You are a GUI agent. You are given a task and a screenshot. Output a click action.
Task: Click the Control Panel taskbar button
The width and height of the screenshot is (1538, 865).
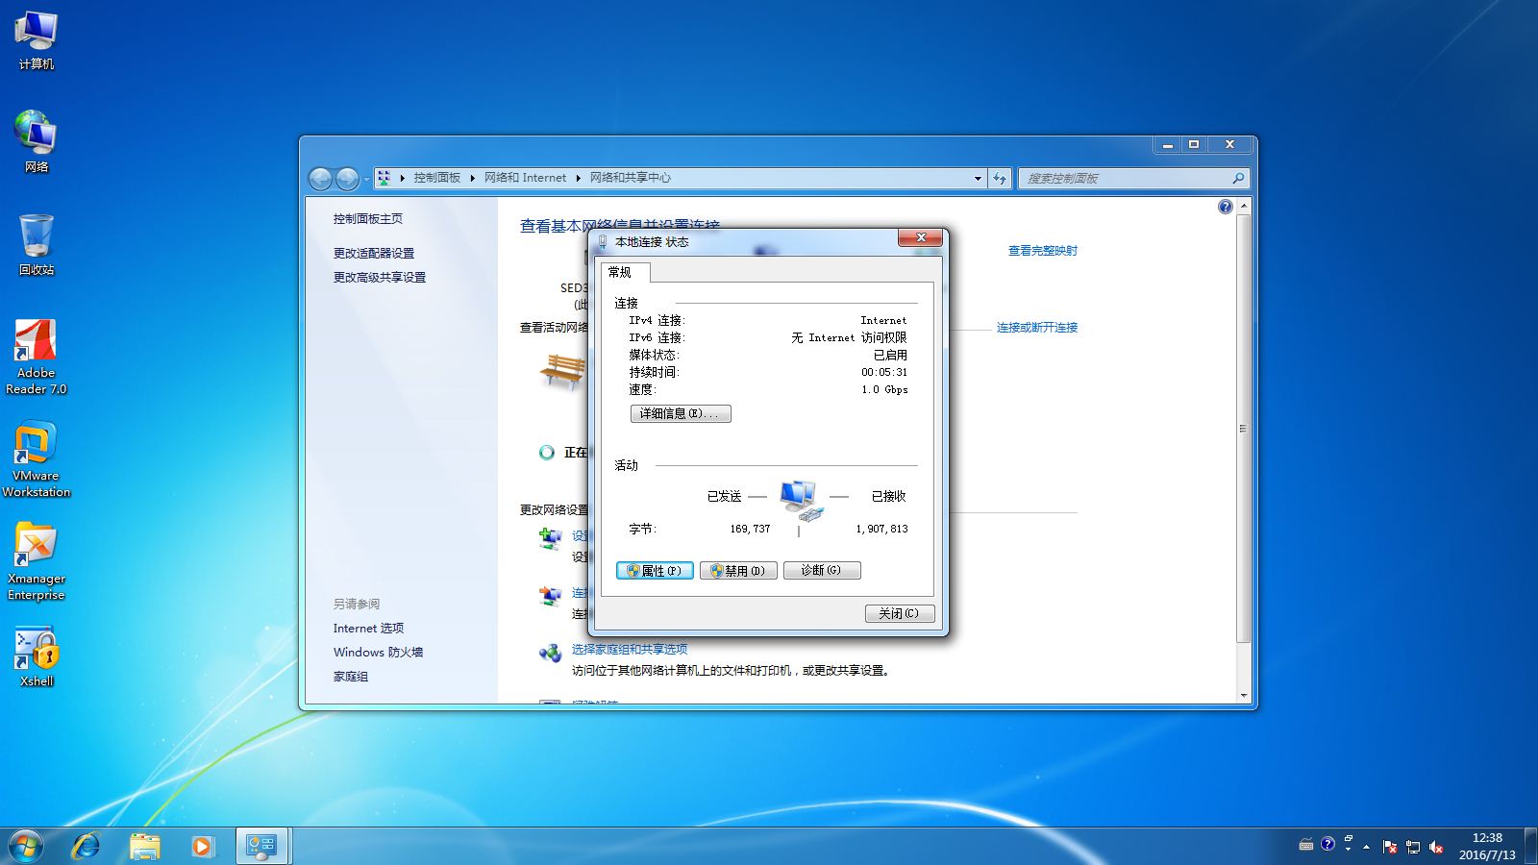pyautogui.click(x=261, y=846)
